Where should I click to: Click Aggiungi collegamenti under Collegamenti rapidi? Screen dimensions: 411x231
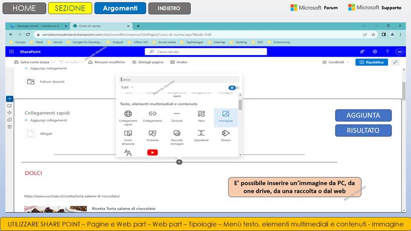pos(46,120)
